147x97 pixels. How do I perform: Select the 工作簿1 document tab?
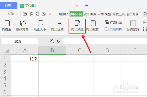point(49,6)
